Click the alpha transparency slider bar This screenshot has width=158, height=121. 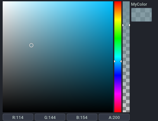pos(126,57)
